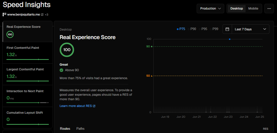The image size is (277, 133).
Task: Click the Interaction to Next Paint progress bar
Action: pyautogui.click(x=28, y=103)
